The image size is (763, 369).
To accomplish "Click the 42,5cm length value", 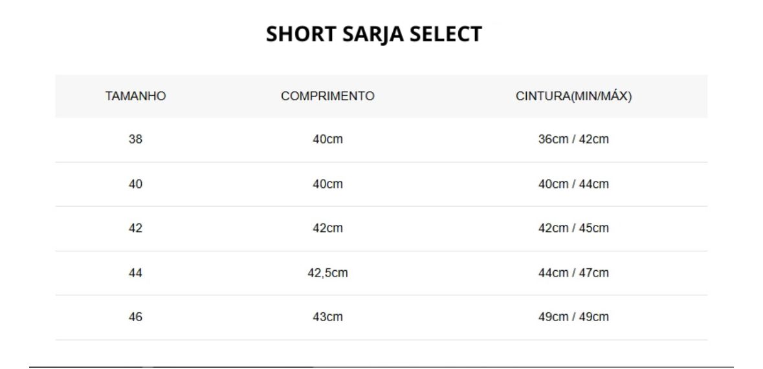I will click(x=327, y=273).
